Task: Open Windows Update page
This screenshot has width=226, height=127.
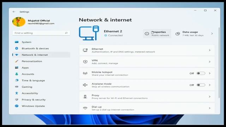Action: (41, 106)
